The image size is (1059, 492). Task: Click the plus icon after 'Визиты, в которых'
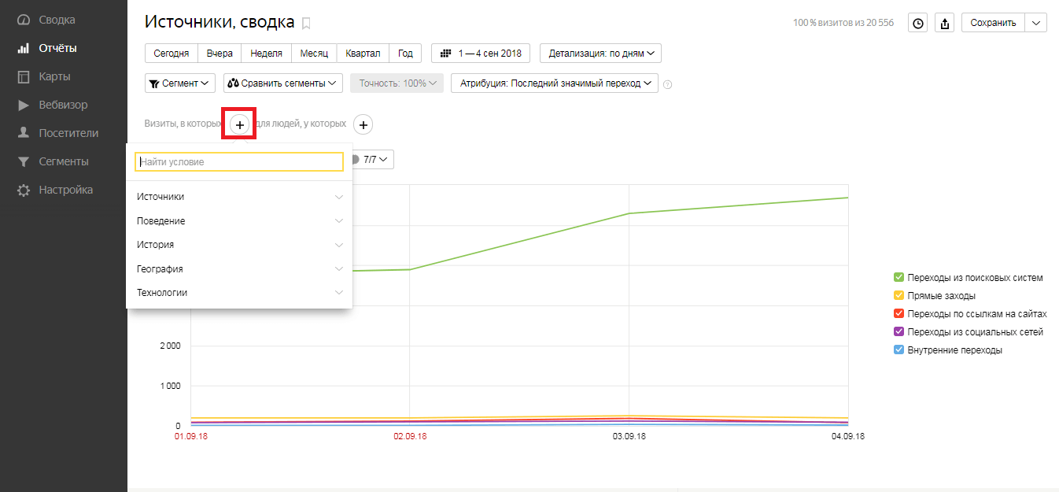(240, 124)
